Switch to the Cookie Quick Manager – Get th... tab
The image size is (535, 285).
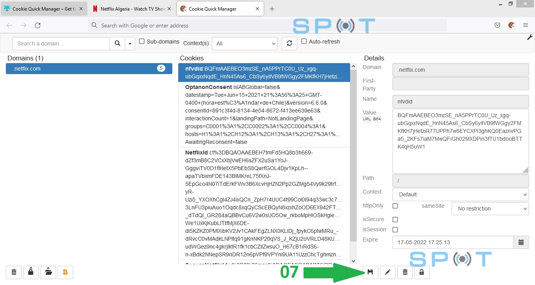pyautogui.click(x=44, y=9)
